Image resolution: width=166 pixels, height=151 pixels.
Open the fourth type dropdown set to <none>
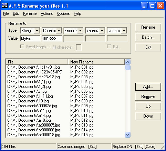coord(102,31)
